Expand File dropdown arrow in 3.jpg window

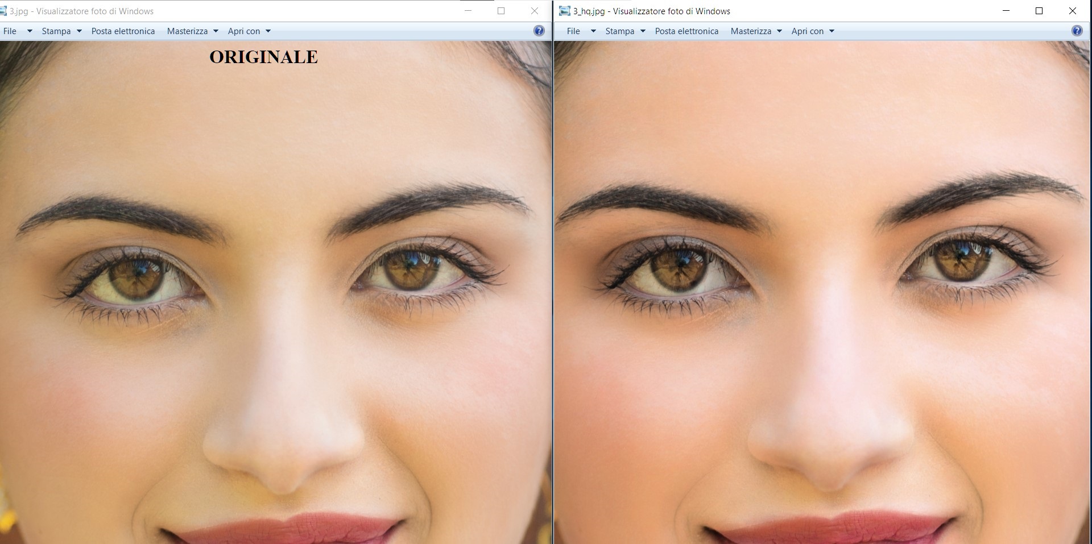30,31
